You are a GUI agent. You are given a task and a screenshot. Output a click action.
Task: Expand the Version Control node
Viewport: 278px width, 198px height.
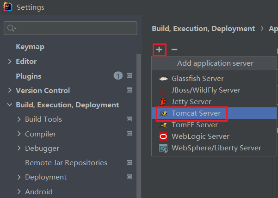click(10, 90)
